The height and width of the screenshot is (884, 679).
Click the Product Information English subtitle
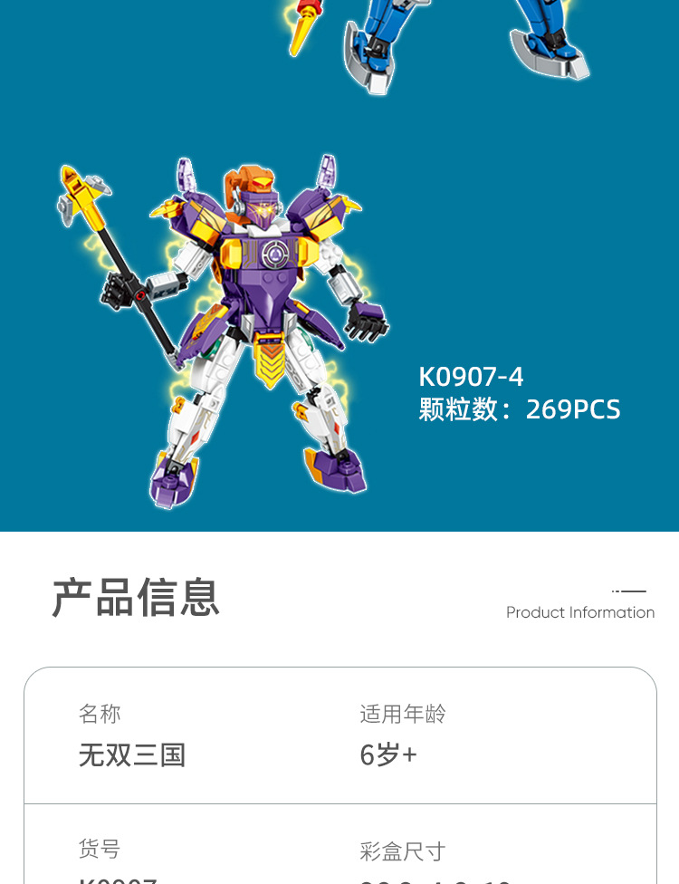(580, 612)
